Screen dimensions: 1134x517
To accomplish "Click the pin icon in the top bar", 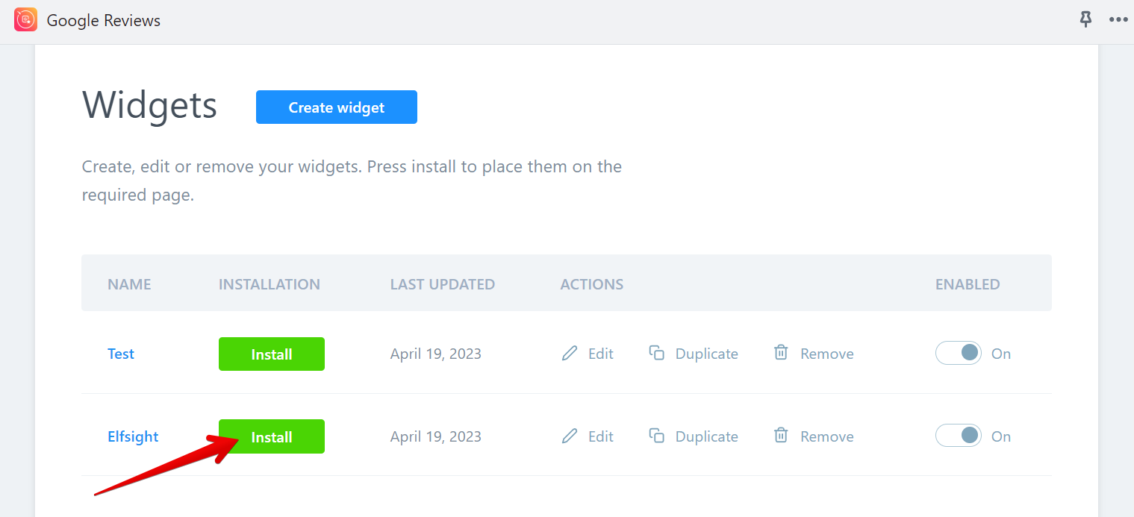I will [1085, 19].
